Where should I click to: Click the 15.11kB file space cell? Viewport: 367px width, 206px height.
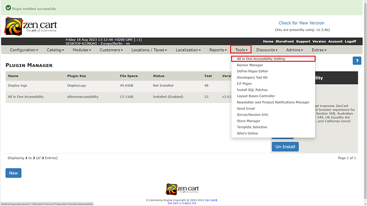(126, 97)
